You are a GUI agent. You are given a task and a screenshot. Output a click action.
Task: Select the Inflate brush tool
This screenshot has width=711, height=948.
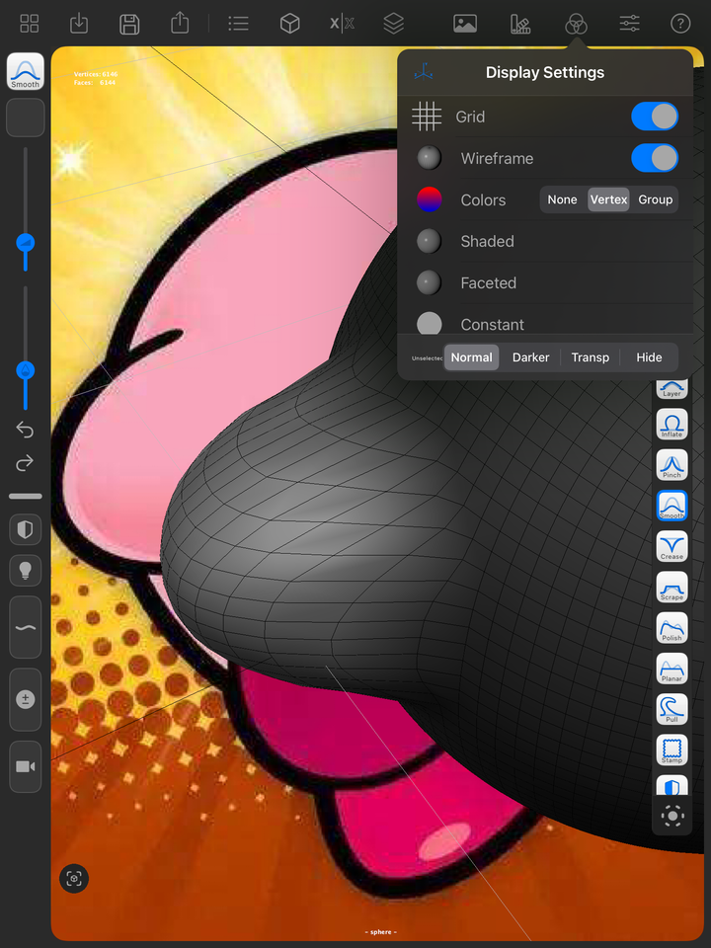click(x=671, y=424)
